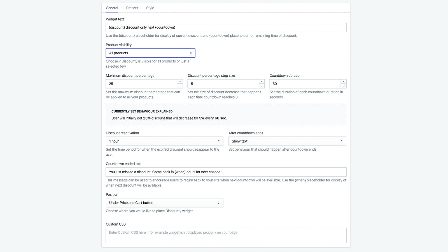Click the Countdown duration number field
The width and height of the screenshot is (448, 252).
pos(305,84)
